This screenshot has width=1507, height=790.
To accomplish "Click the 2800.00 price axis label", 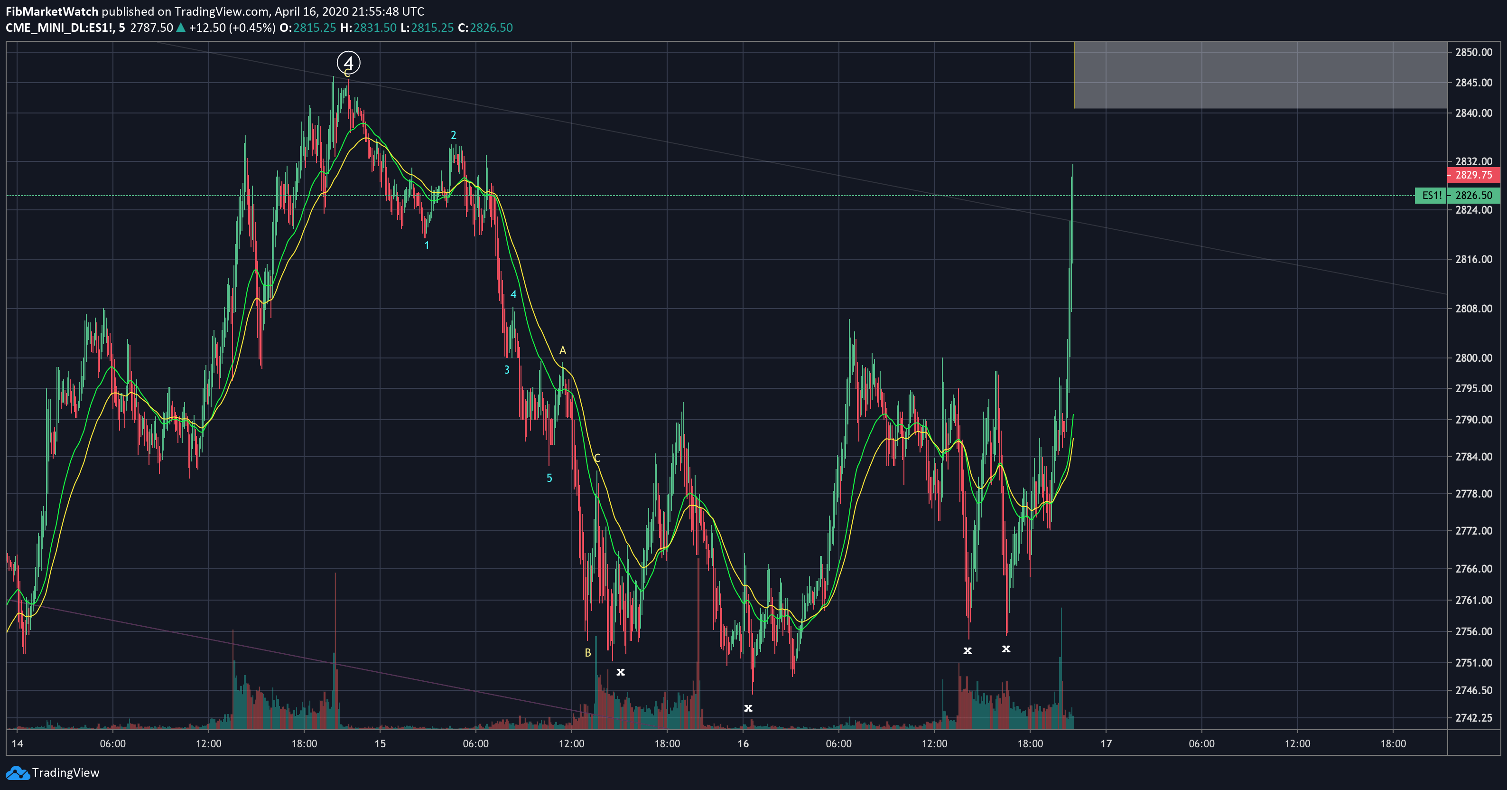I will pos(1474,357).
